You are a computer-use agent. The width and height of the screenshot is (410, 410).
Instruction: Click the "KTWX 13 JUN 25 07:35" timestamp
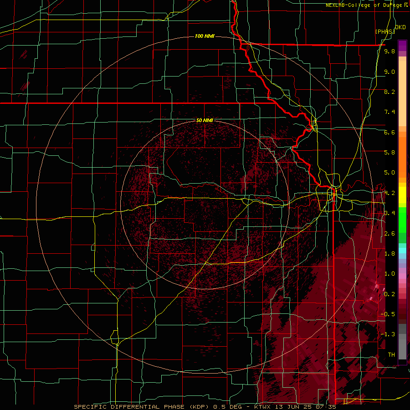295,407
